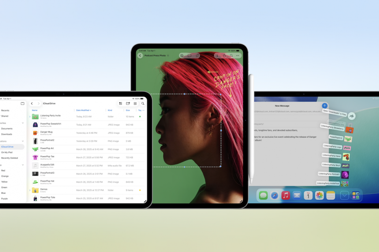The height and width of the screenshot is (252, 379).
Task: Expand the Demos folder disclosure arrow
Action: point(30,190)
